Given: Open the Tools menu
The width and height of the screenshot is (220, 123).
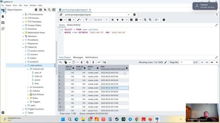Looking at the screenshot, I should click(15, 5).
